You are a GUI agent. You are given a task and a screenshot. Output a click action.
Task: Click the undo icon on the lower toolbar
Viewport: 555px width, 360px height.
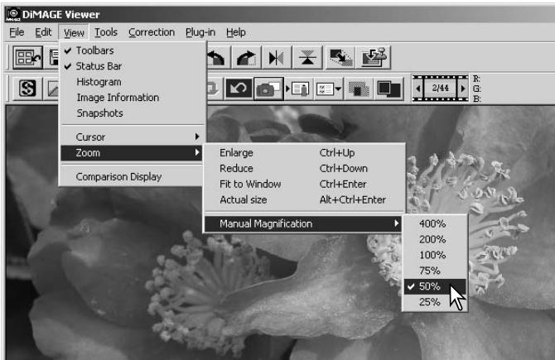pyautogui.click(x=239, y=89)
